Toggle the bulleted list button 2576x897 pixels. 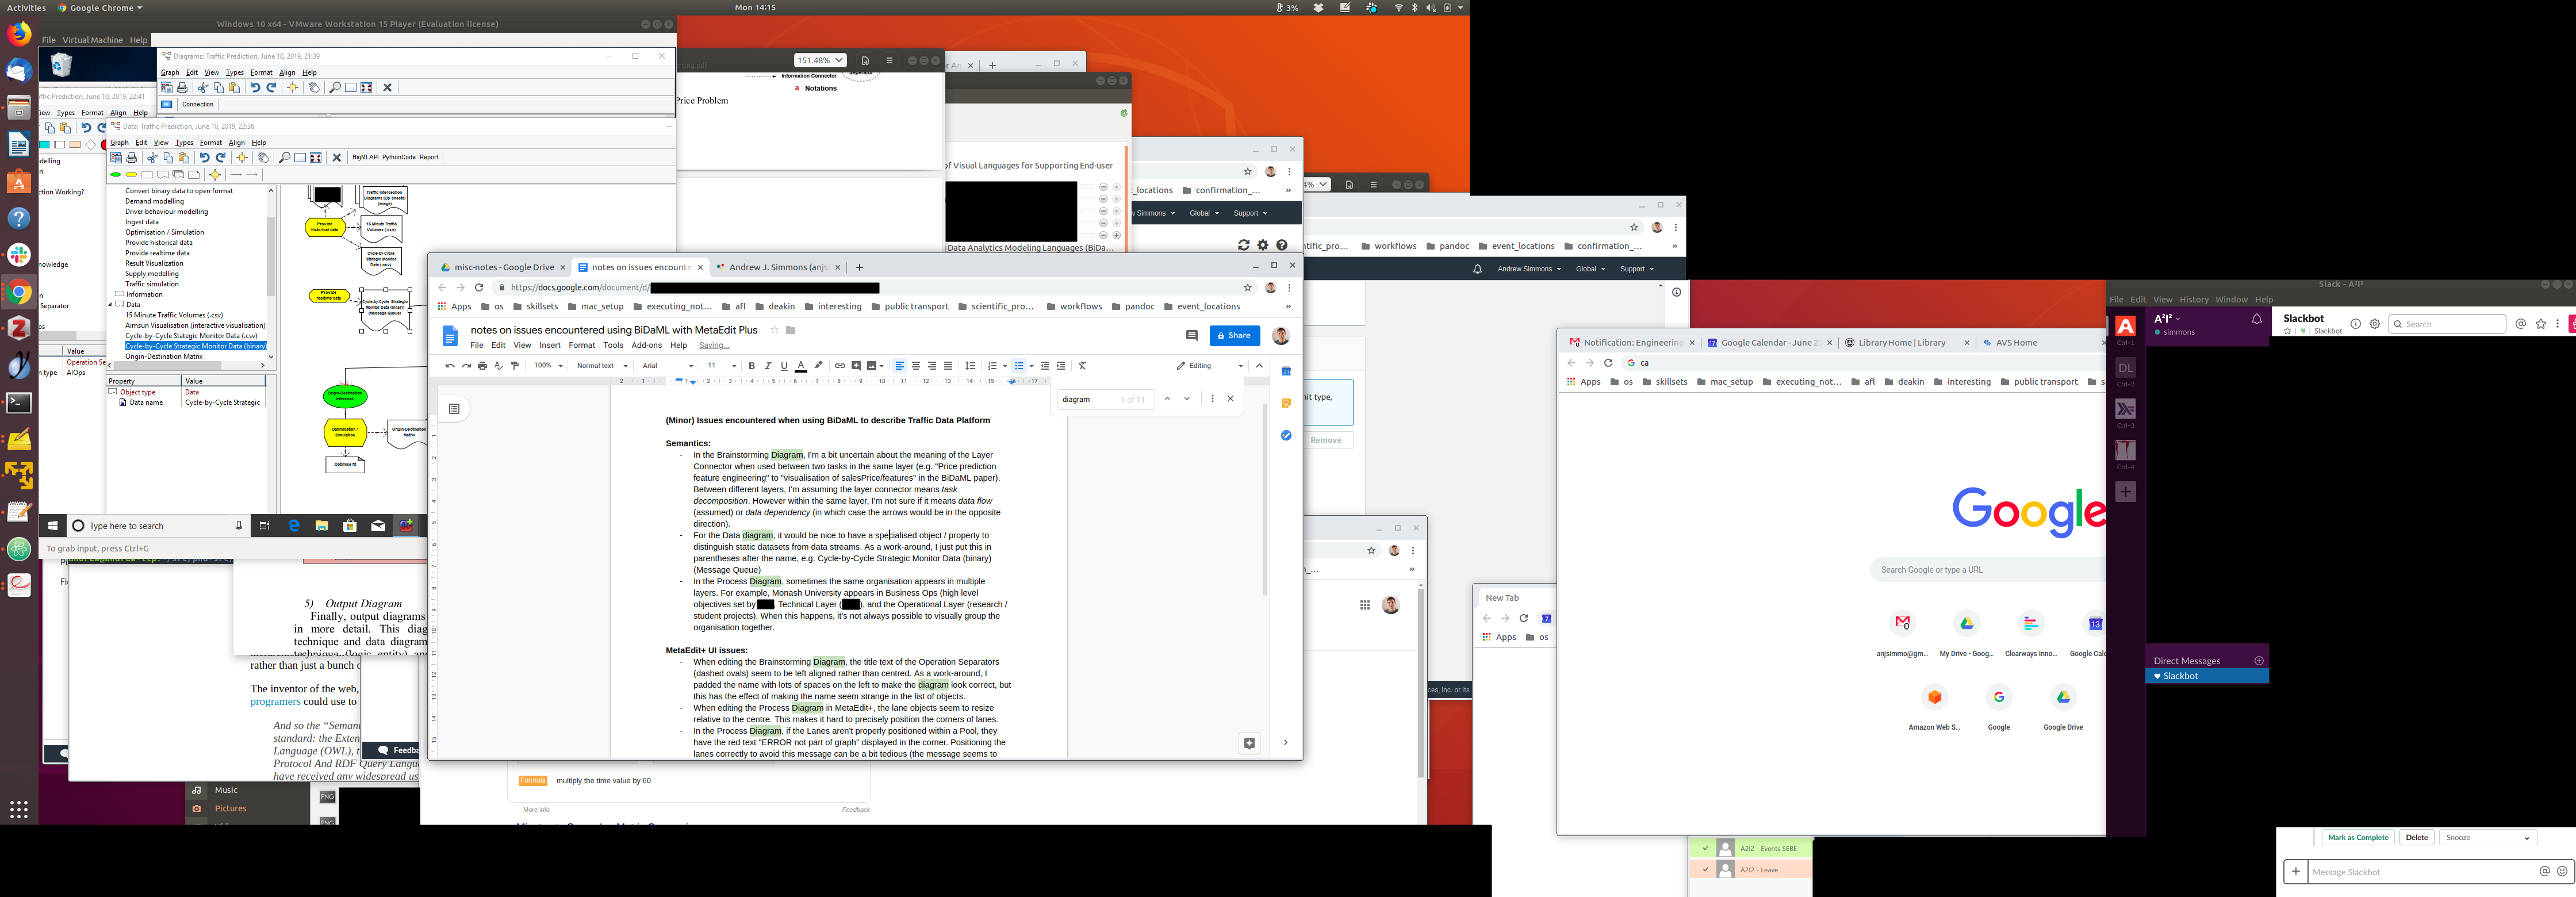click(1019, 366)
